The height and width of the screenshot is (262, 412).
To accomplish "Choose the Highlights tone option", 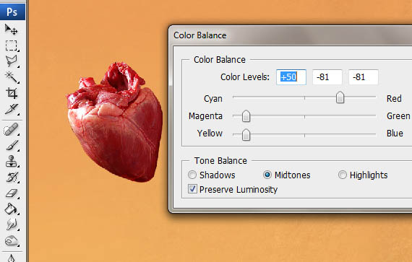I will (x=363, y=175).
